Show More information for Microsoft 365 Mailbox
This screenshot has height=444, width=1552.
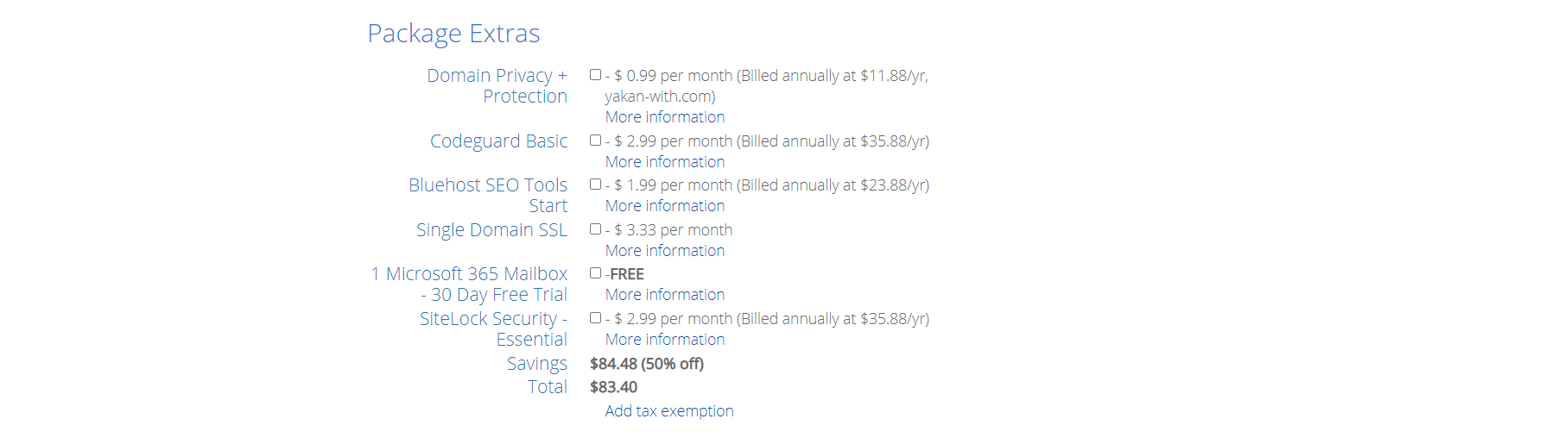click(x=664, y=295)
